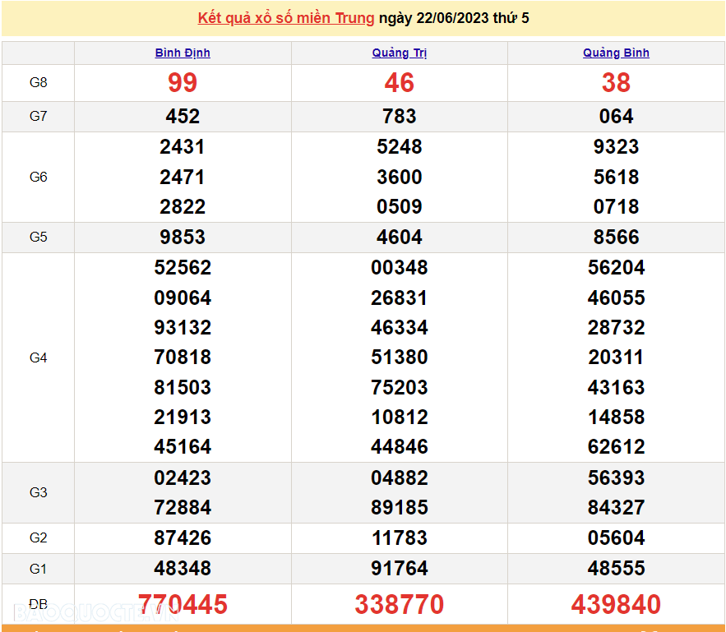The width and height of the screenshot is (726, 632).
Task: Open the Kết quả xổ số miền Trung link
Action: (x=285, y=18)
